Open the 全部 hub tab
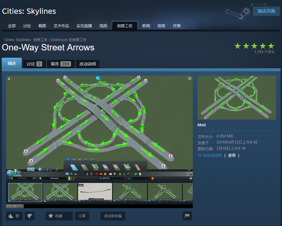 (x=12, y=26)
